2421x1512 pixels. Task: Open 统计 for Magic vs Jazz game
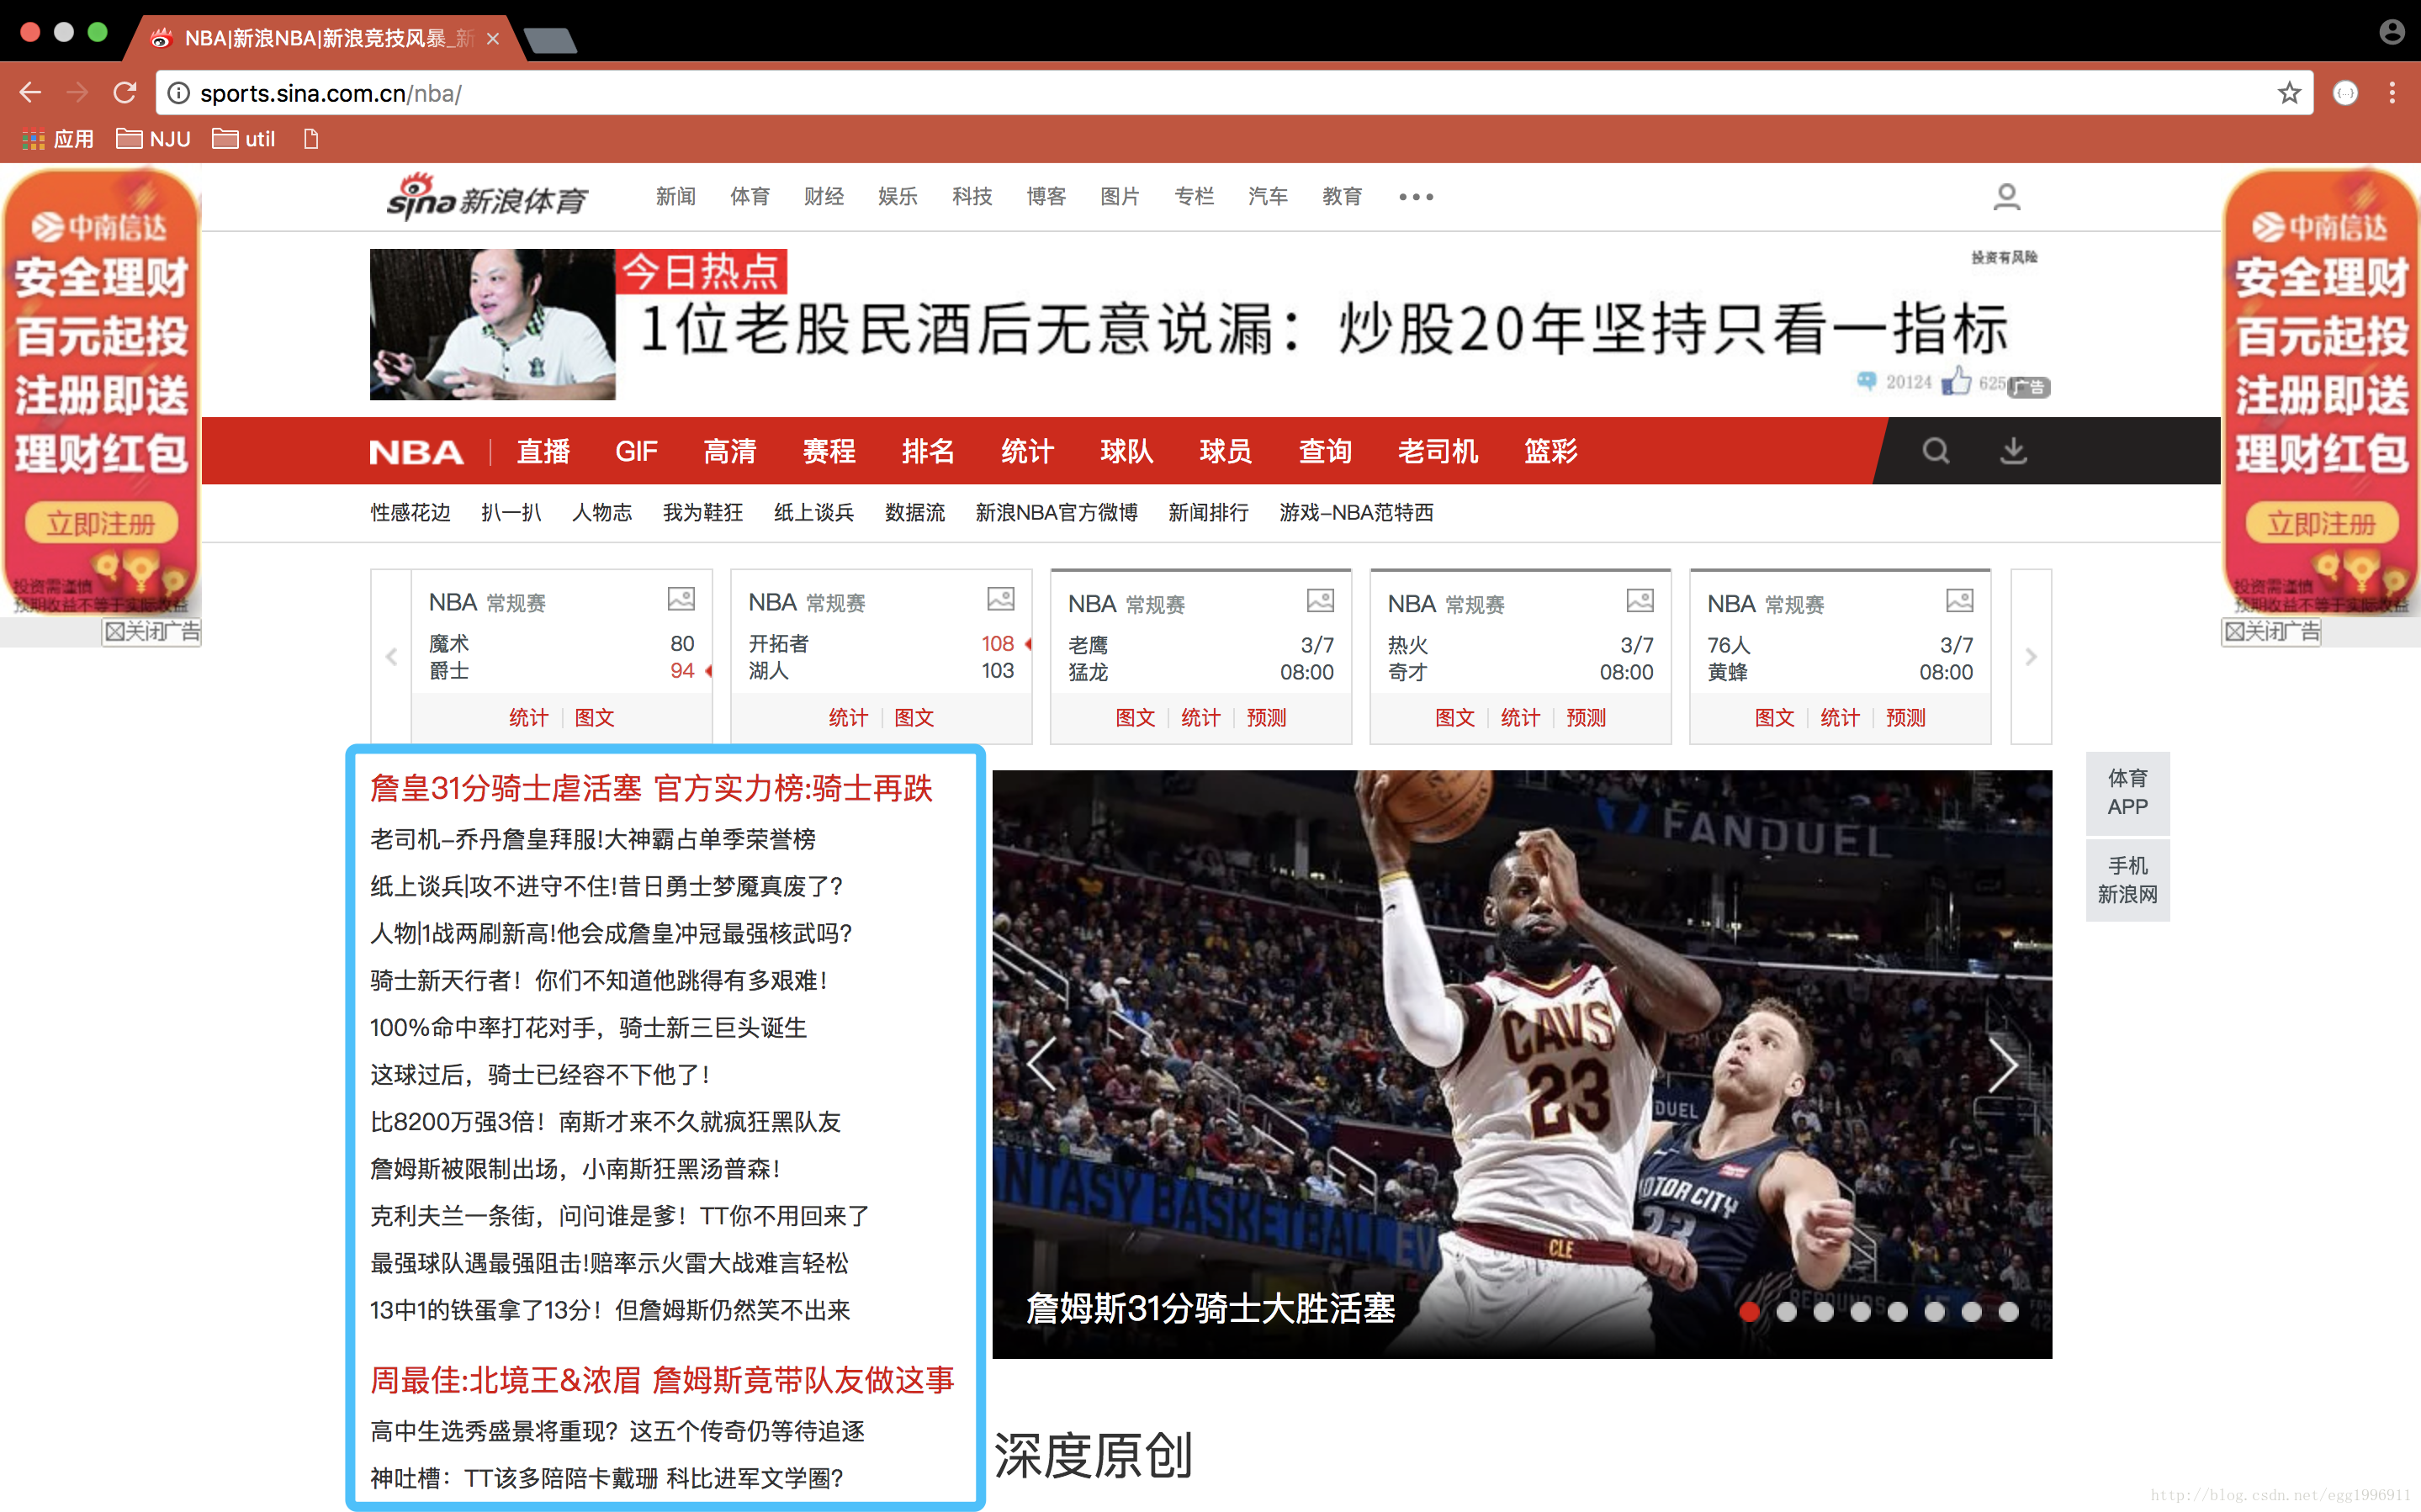[x=528, y=717]
